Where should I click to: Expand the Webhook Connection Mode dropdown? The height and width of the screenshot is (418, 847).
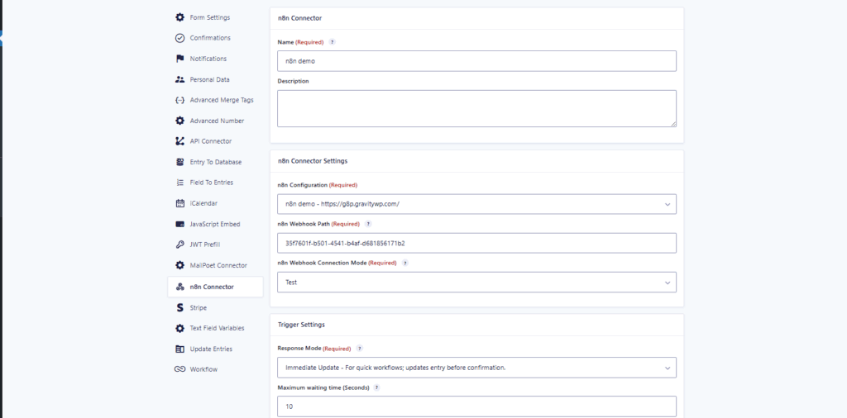tap(476, 283)
